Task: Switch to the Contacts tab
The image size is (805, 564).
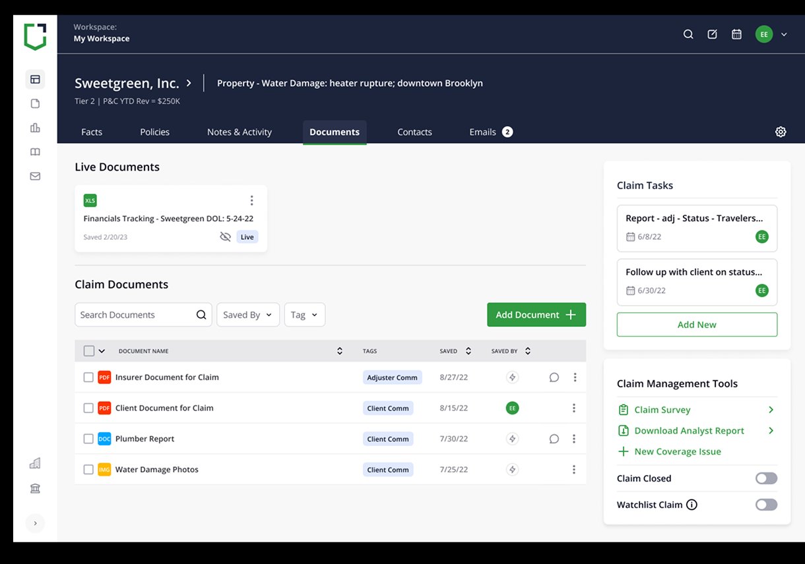Action: tap(414, 132)
